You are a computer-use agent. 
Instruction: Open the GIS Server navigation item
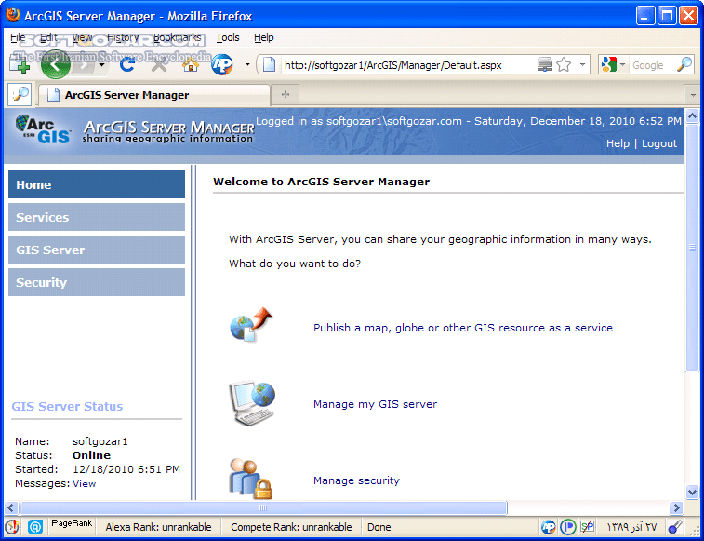pos(97,250)
